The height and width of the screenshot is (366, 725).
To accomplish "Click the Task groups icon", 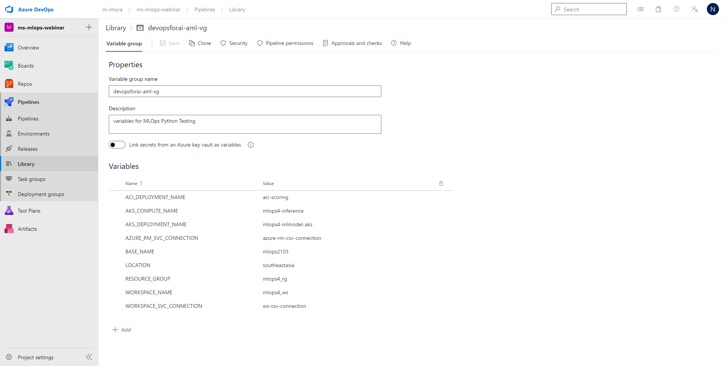I will [x=9, y=179].
